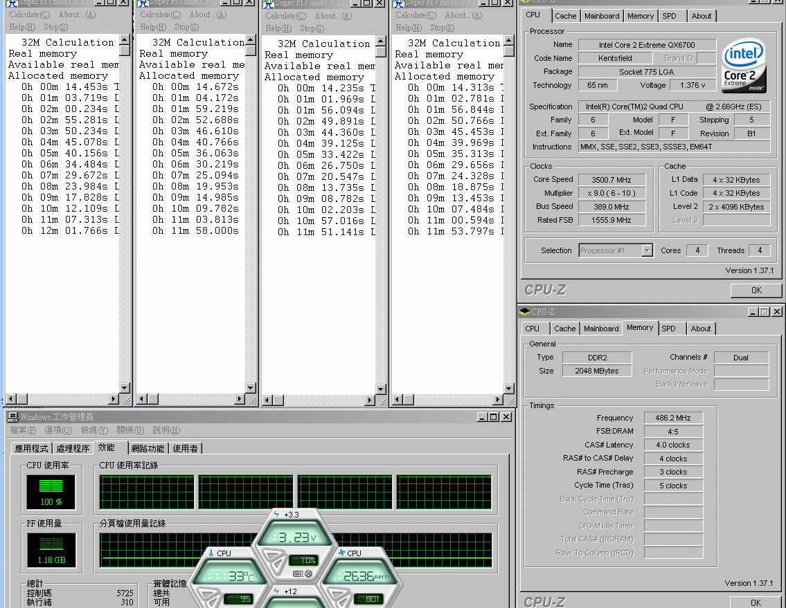Click the PF usage 1.18 GB meter
Viewport: 786px width, 608px height.
(x=51, y=550)
